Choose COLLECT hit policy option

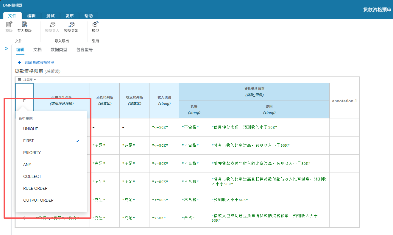(32, 176)
